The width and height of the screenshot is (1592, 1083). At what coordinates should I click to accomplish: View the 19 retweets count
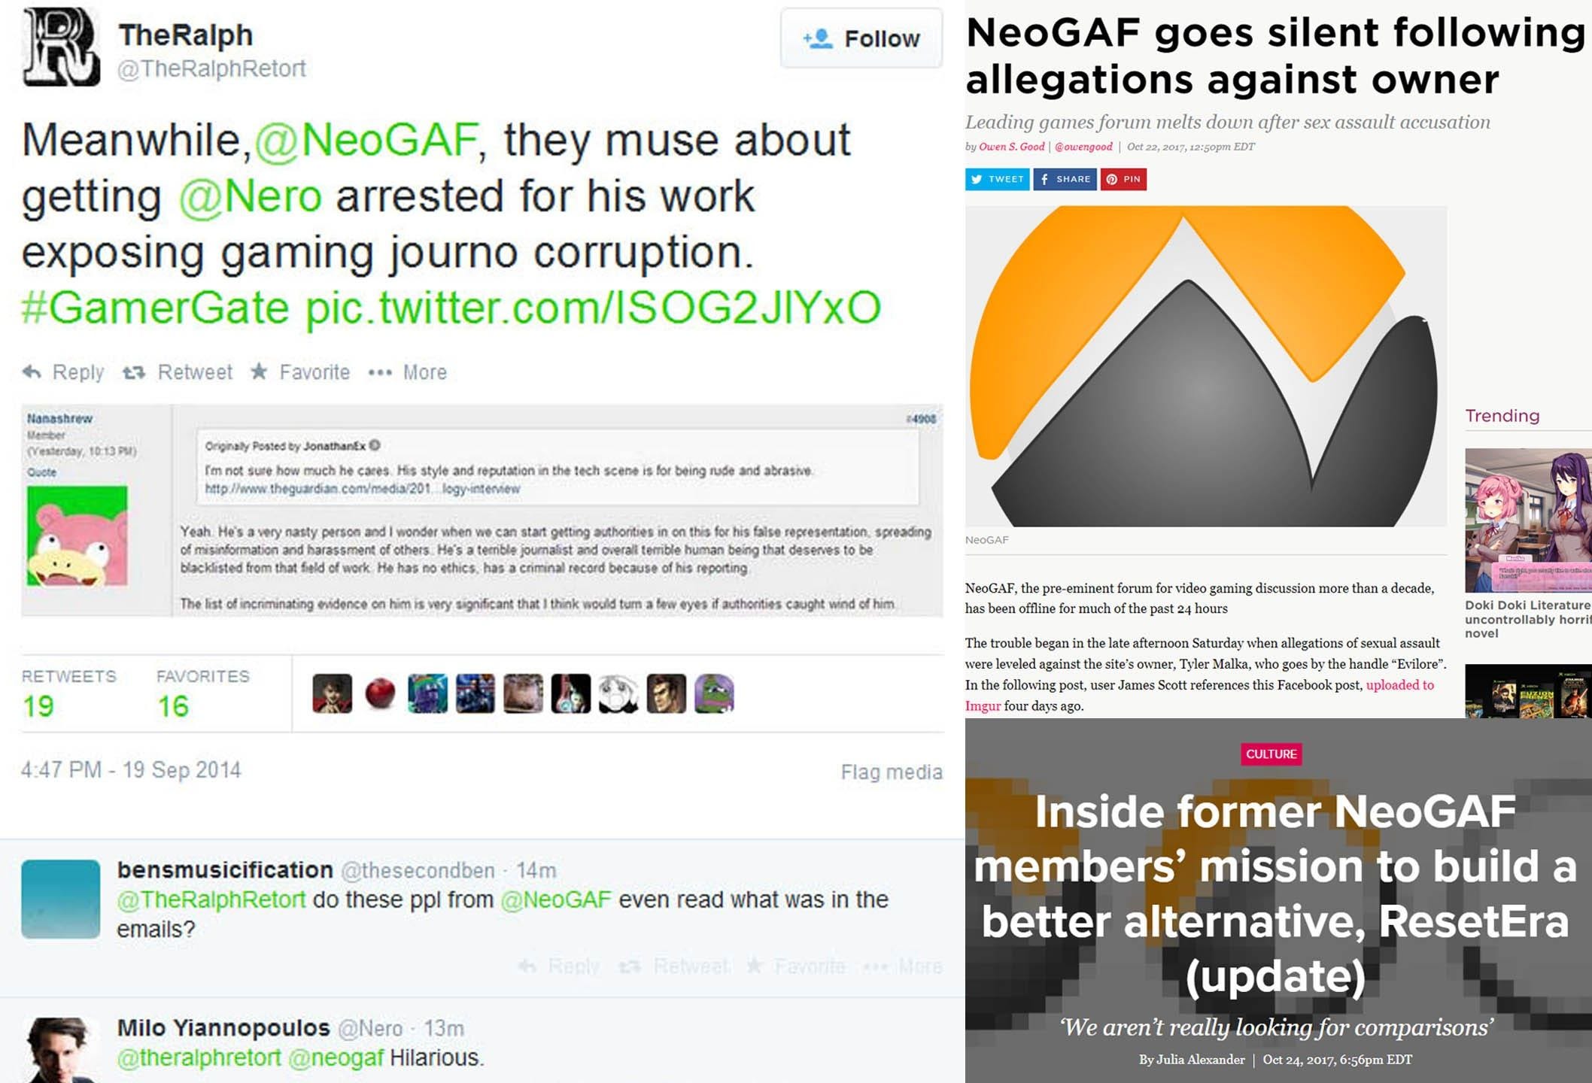point(38,705)
